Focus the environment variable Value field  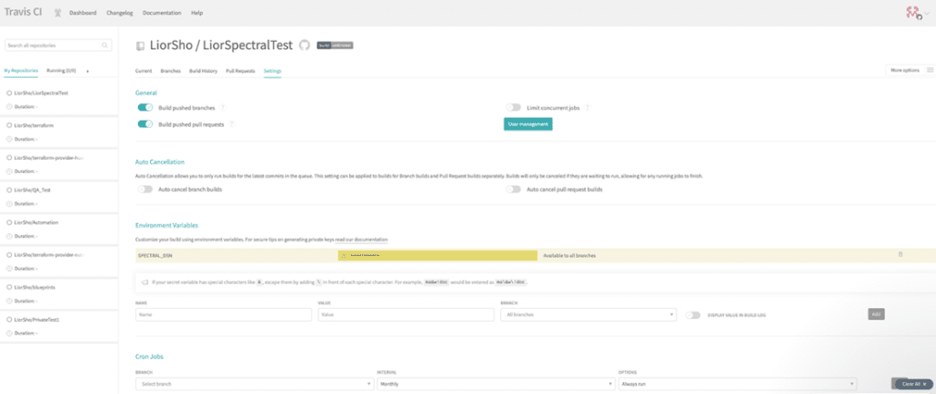[406, 314]
